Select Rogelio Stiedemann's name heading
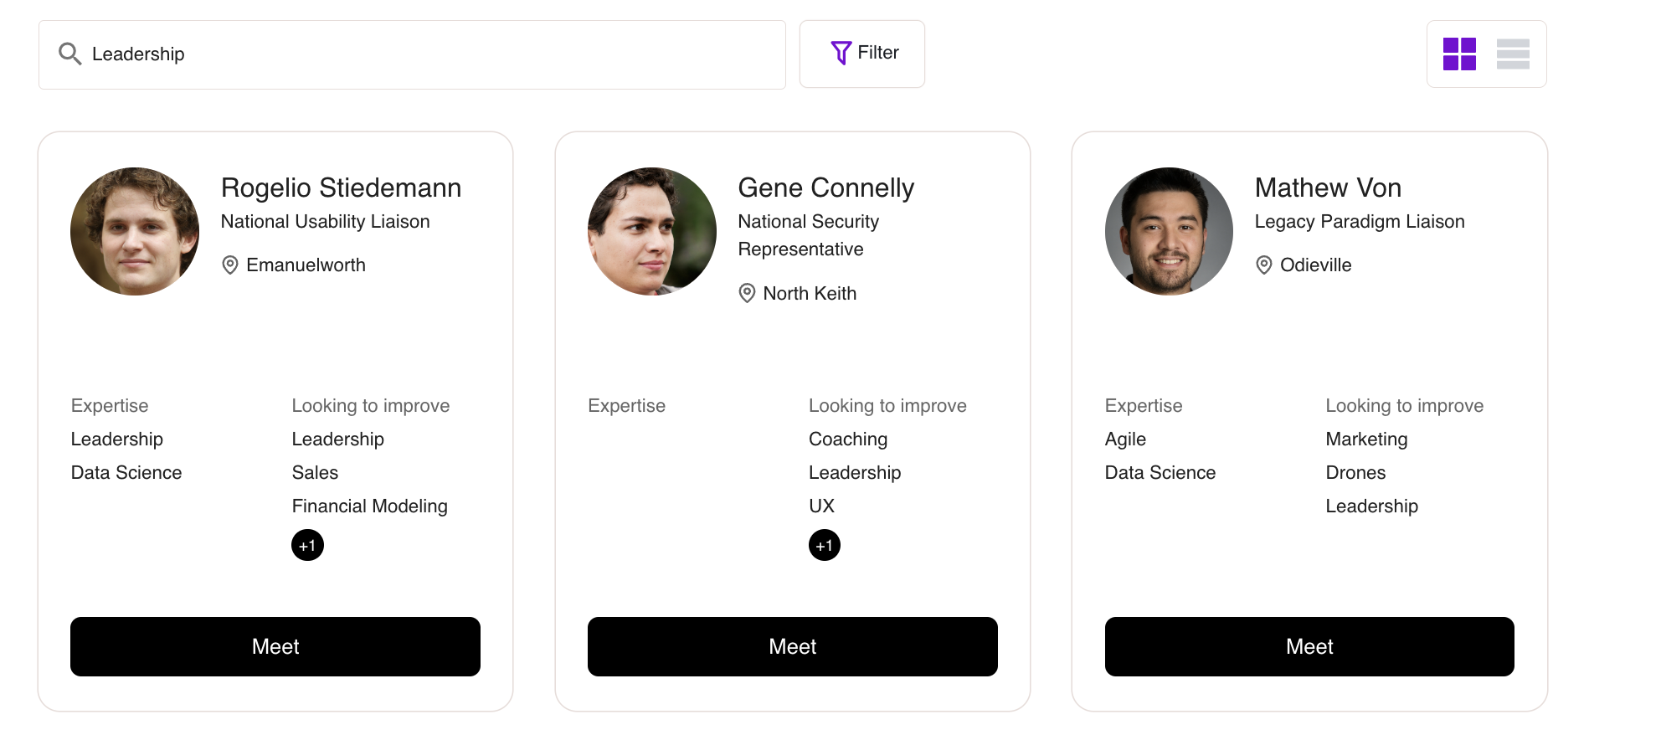Screen dimensions: 1661x735 tap(341, 188)
